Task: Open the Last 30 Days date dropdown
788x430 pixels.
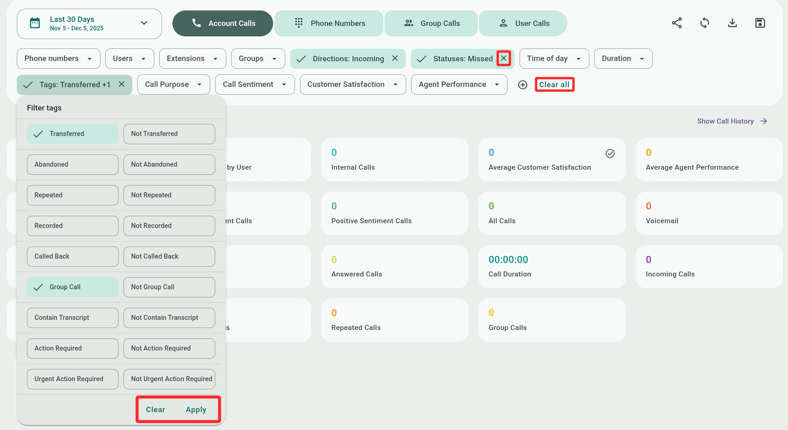Action: (x=89, y=24)
